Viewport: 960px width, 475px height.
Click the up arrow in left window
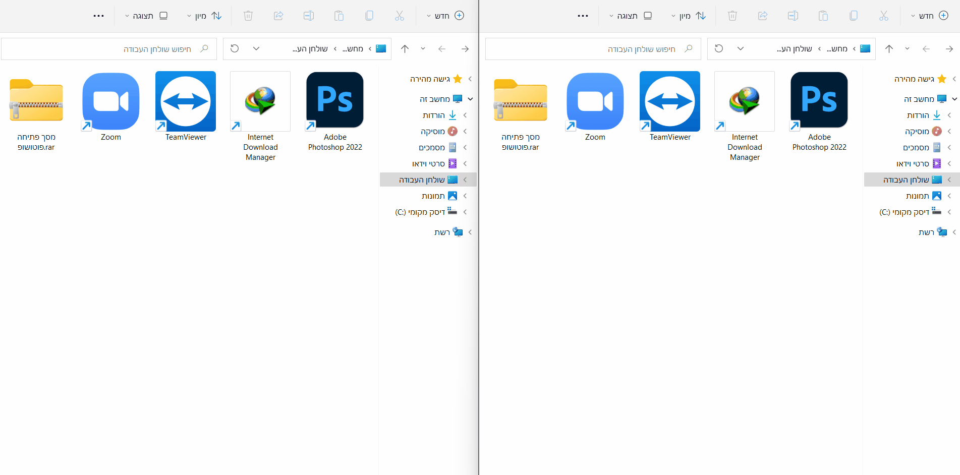tap(405, 49)
